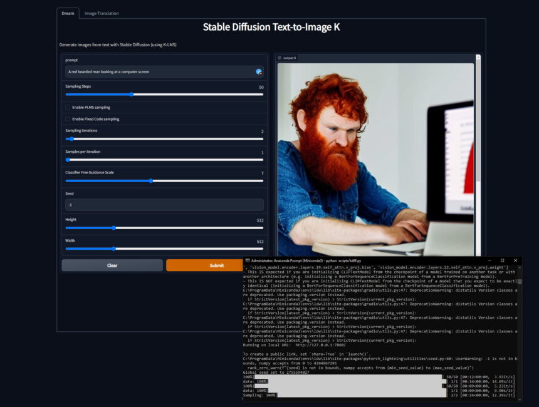This screenshot has width=539, height=407.
Task: Maximize the Anaconda Prompt window
Action: pyautogui.click(x=502, y=260)
